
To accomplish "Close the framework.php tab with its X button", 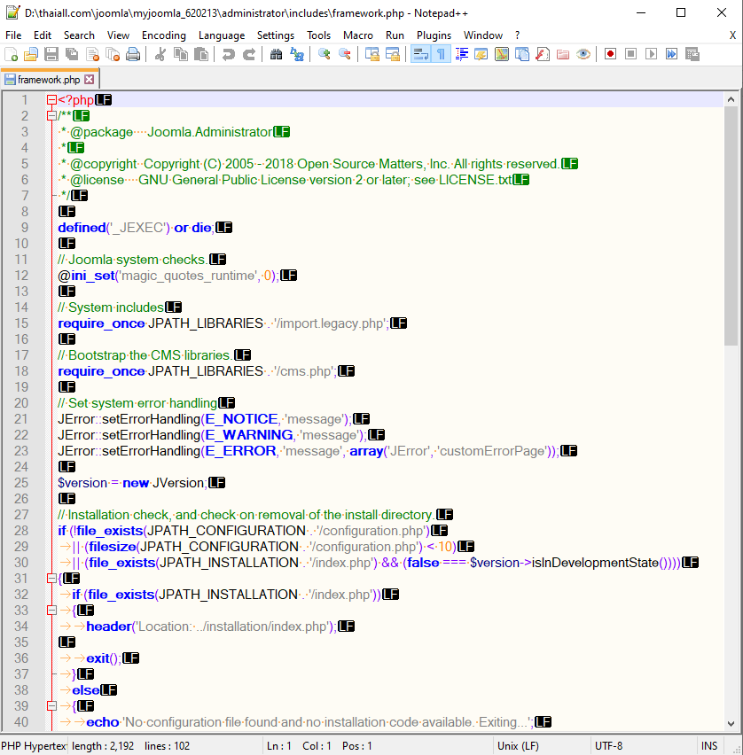I will click(89, 80).
